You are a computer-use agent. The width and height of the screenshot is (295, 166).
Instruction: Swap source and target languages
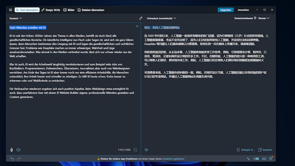point(141,18)
